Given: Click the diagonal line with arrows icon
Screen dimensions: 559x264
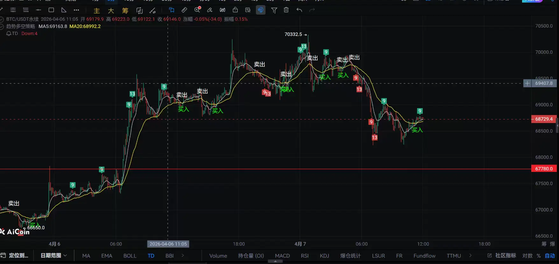Looking at the screenshot, I should pos(153,11).
